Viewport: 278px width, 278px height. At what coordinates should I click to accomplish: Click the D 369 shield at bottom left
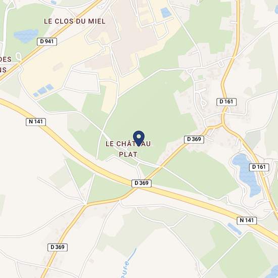click(x=58, y=247)
